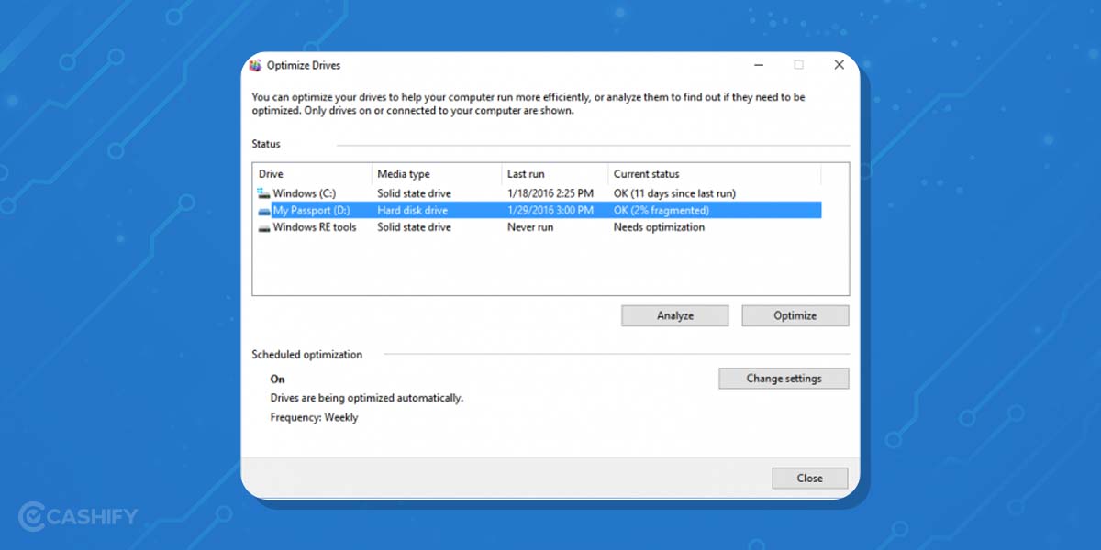1101x550 pixels.
Task: Click the Windows RE tools drive icon
Action: 264,226
